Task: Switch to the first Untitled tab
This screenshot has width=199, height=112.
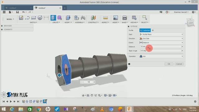Action: click(18, 8)
